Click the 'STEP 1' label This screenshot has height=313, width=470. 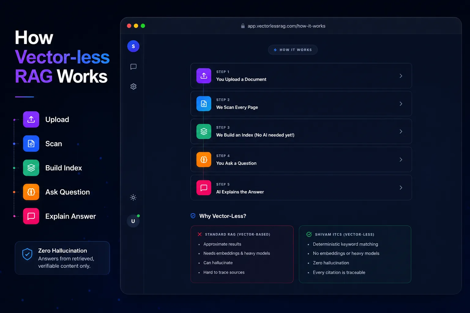(x=223, y=72)
